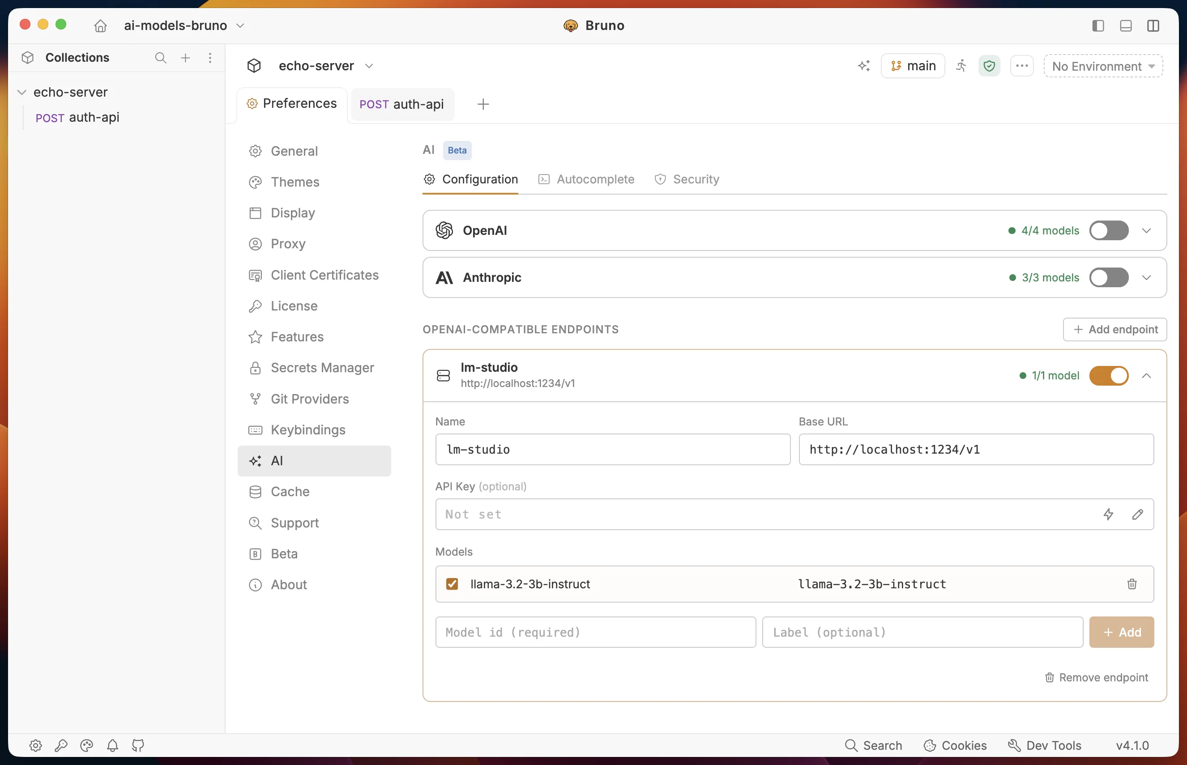This screenshot has height=765, width=1187.
Task: Open the main branch selector
Action: (913, 66)
